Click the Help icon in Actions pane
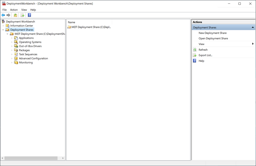This screenshot has width=256, height=166. (194, 61)
